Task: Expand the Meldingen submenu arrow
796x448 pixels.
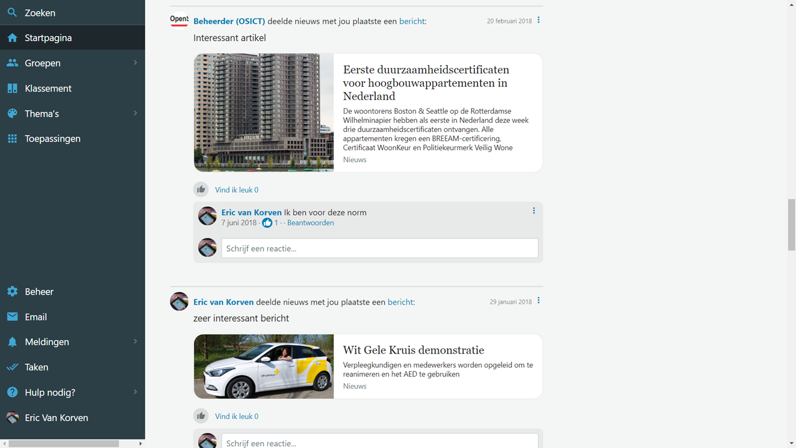Action: coord(135,341)
